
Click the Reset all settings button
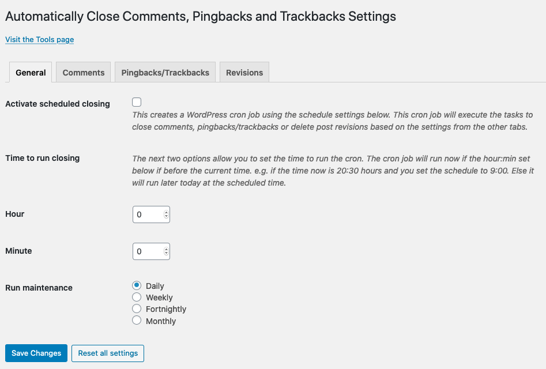tap(108, 353)
